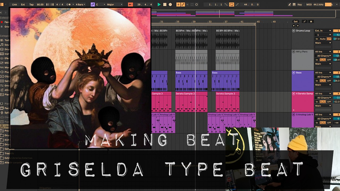Open the root note C dropdown
The width and height of the screenshot is (340, 191).
point(100,5)
